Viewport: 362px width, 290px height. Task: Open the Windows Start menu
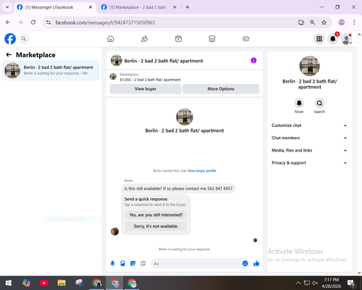9,283
